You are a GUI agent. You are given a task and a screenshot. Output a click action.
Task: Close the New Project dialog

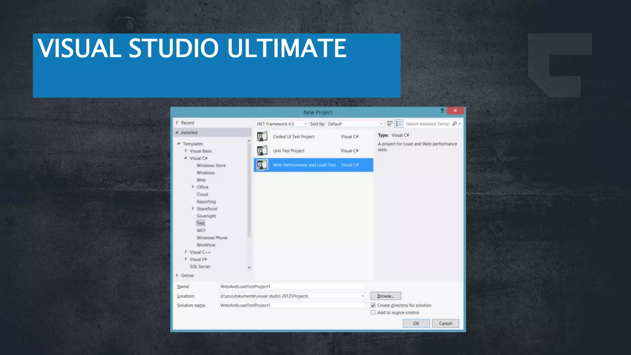point(455,111)
